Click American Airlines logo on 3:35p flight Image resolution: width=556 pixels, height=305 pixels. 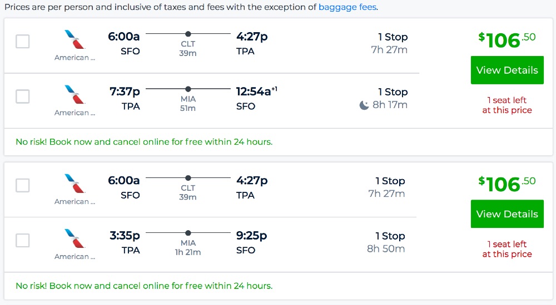coord(75,238)
